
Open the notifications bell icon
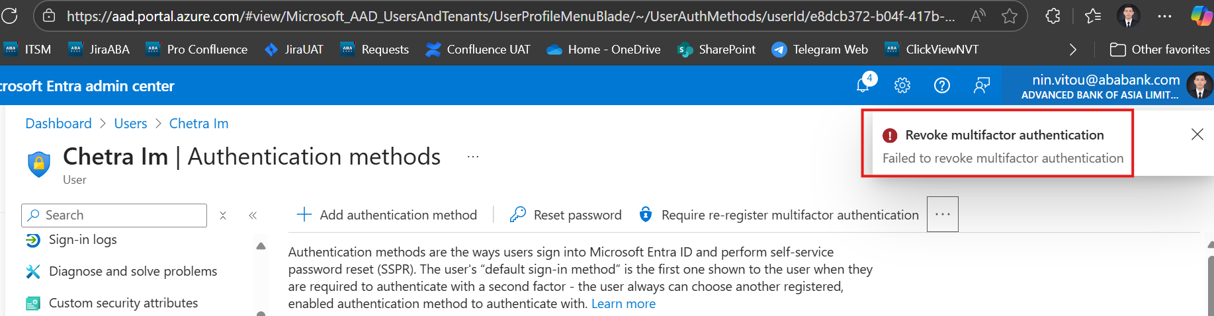(x=863, y=85)
